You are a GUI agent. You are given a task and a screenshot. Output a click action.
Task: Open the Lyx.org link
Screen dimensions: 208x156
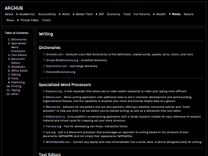50,132
